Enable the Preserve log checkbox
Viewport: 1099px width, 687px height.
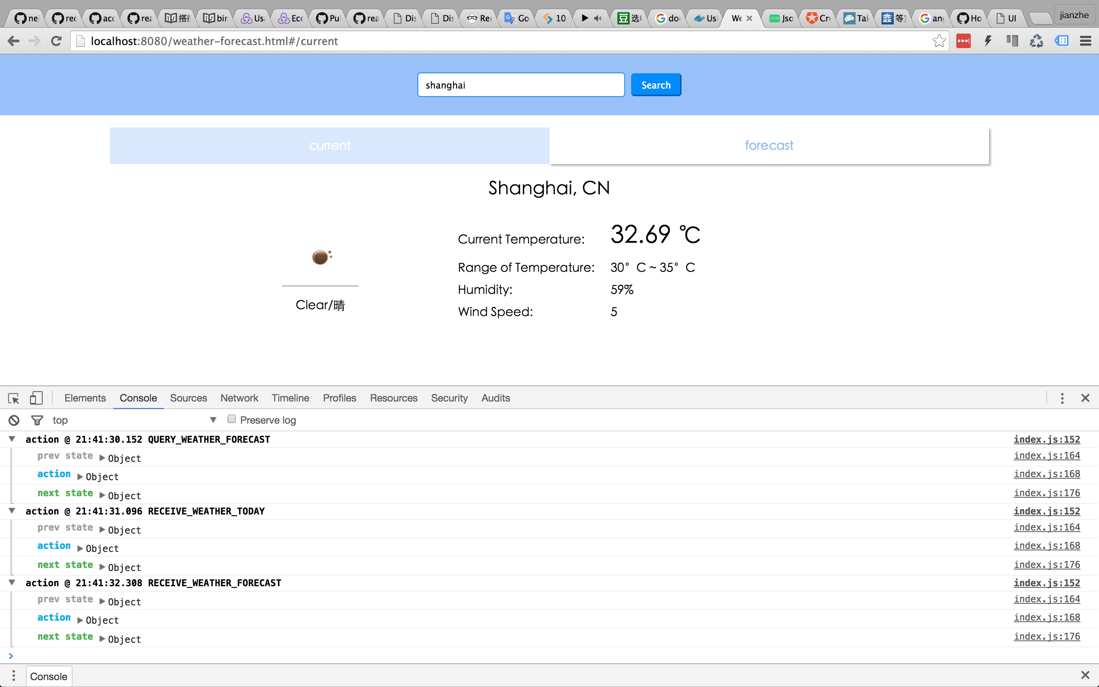[x=232, y=419]
